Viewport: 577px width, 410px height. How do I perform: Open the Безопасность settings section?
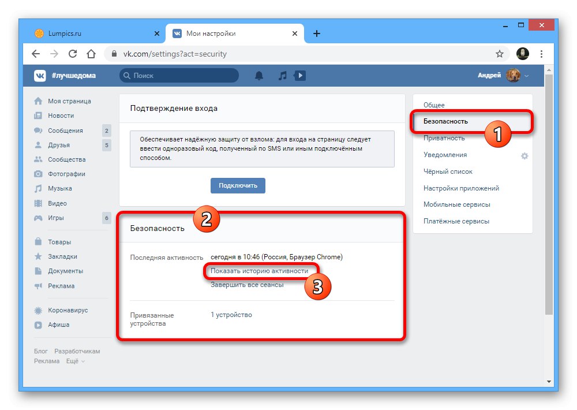tap(445, 121)
